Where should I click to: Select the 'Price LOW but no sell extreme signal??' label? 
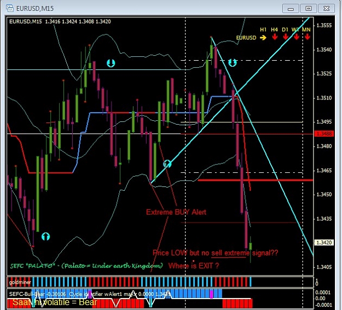tap(215, 253)
